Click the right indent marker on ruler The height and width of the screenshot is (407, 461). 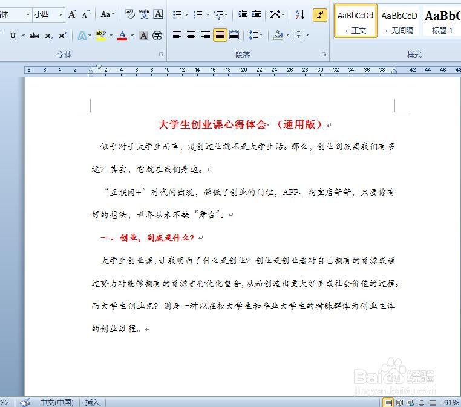tap(394, 71)
